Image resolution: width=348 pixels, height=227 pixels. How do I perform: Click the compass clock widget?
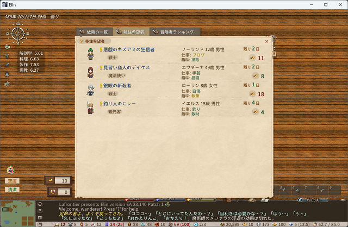pos(18,34)
